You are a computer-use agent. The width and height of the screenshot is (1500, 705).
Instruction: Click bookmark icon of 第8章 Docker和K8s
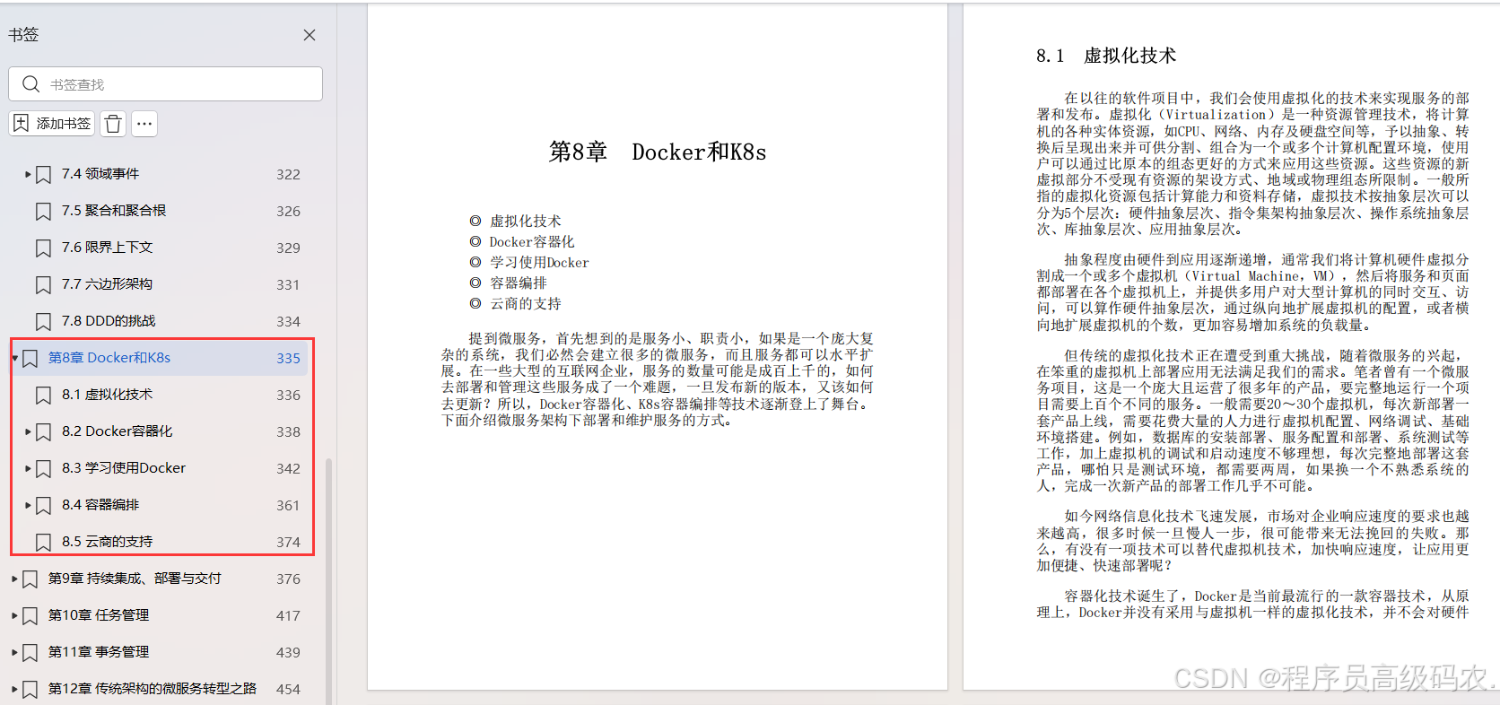point(30,359)
